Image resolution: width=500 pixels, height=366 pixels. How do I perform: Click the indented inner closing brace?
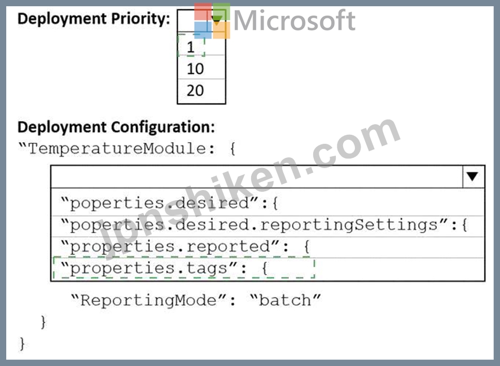(43, 322)
